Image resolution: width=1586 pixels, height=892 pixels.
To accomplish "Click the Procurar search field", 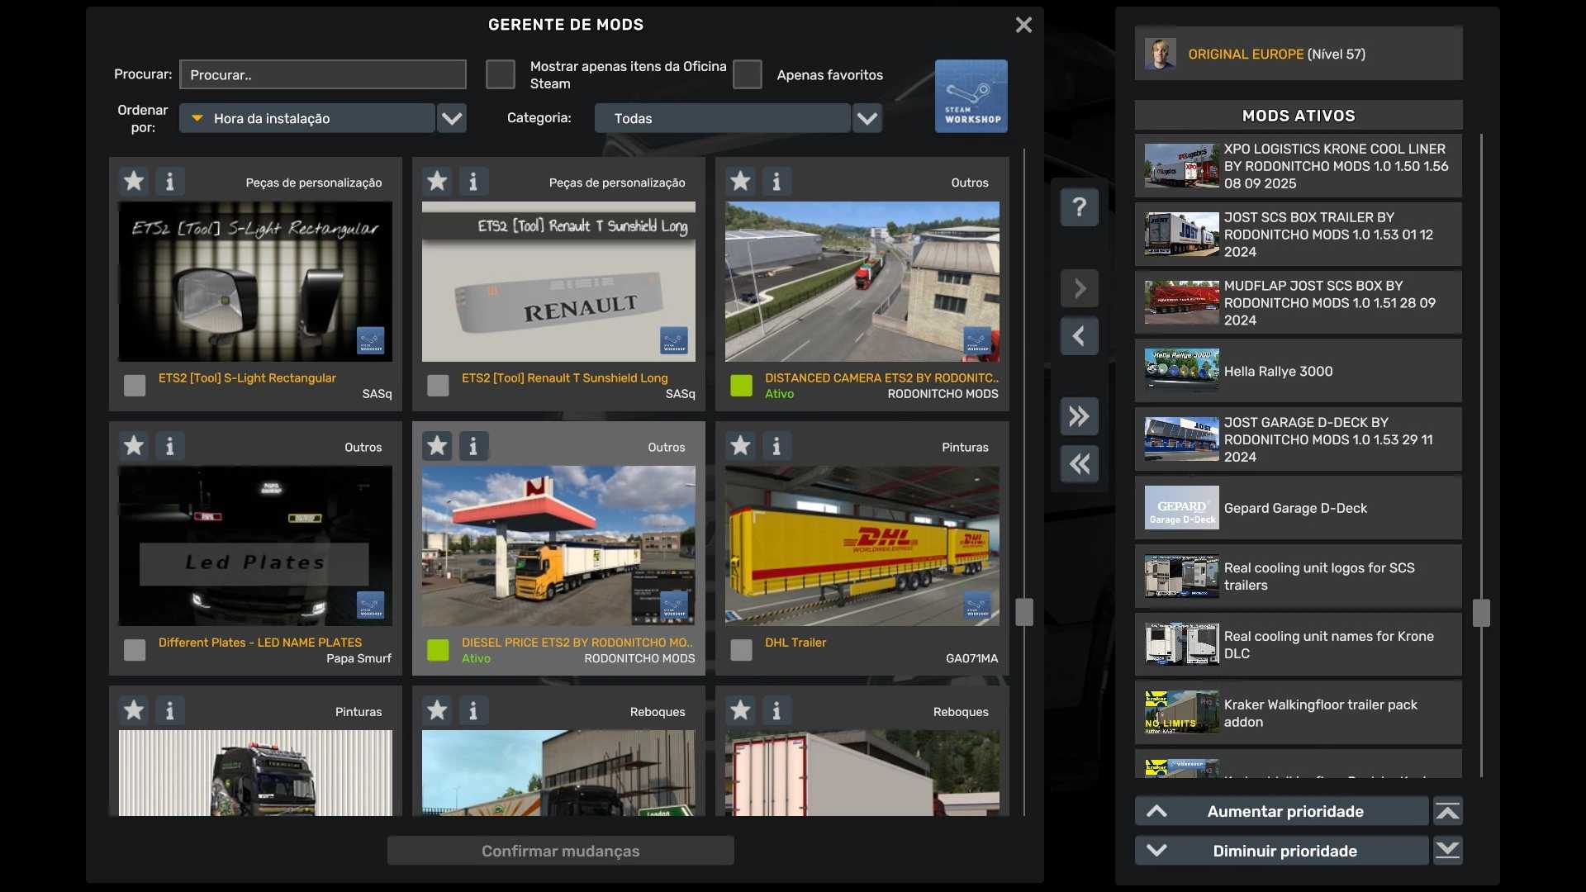I will coord(323,74).
